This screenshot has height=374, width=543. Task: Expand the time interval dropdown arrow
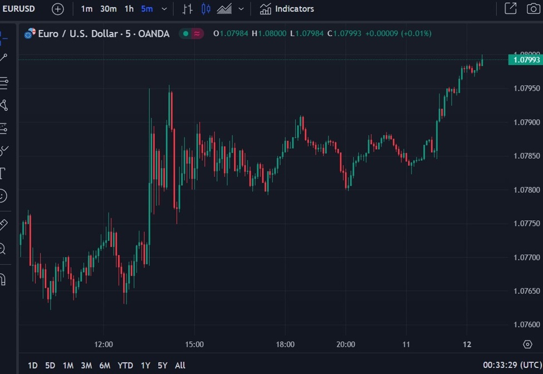(x=164, y=9)
